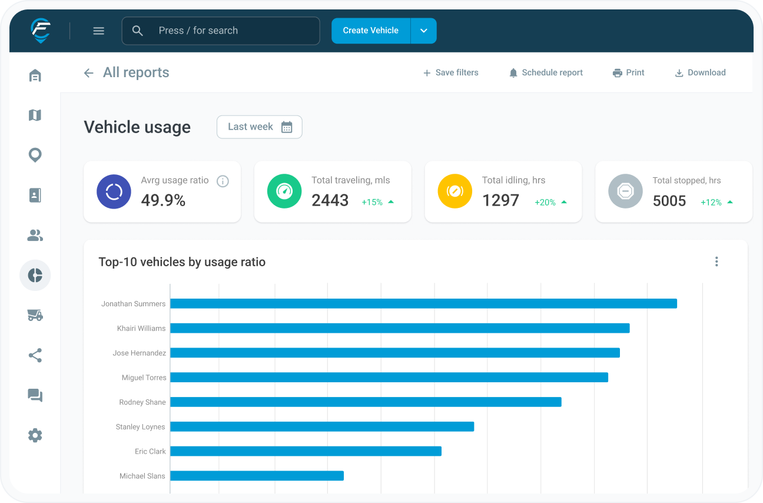Open the chat messages icon in the sidebar
Image resolution: width=763 pixels, height=503 pixels.
[35, 395]
